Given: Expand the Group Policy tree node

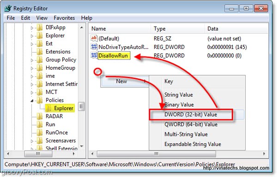Looking at the screenshot, I should point(32,60).
